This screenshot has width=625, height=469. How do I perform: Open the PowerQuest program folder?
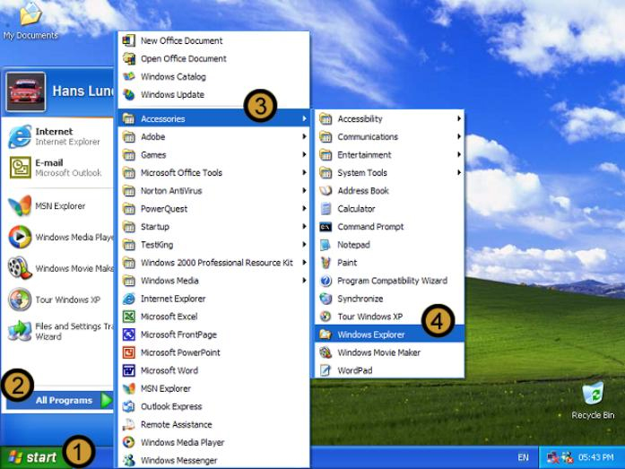point(213,208)
